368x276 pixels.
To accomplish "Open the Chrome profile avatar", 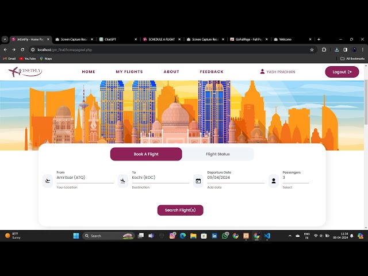I will pos(354,50).
